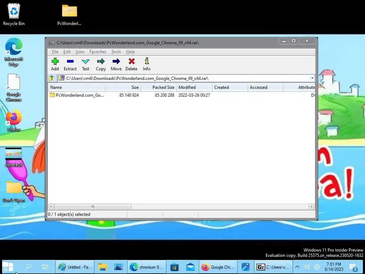365x274 pixels.
Task: Open the clock showing 7:01 PM
Action: (x=334, y=267)
